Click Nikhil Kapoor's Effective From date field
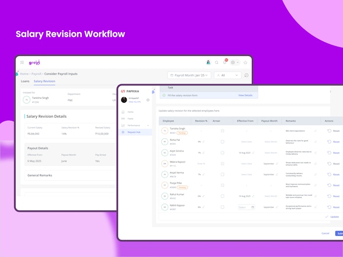 pos(247,207)
